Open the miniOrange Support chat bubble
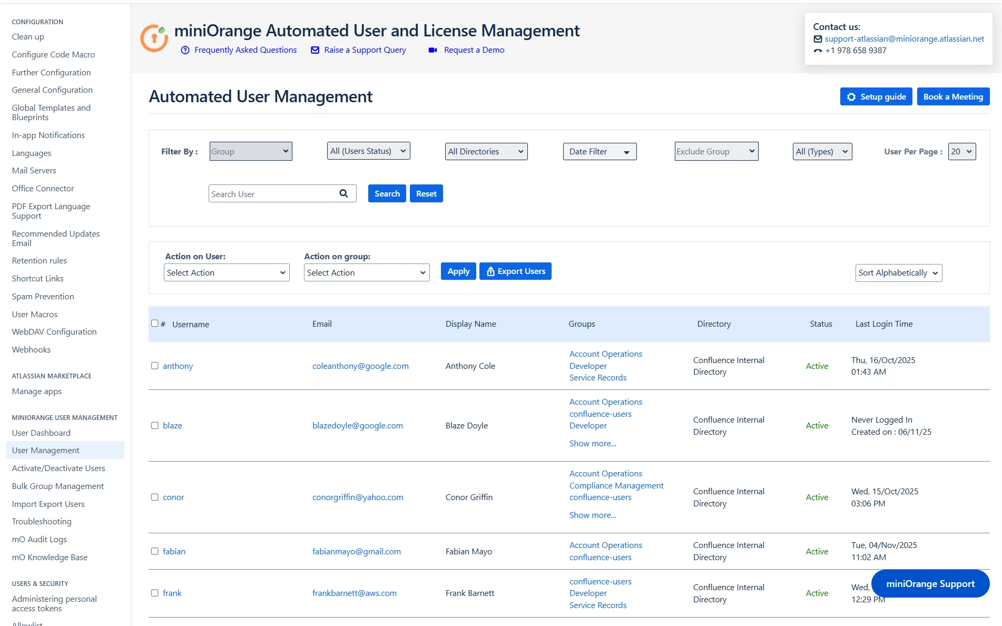 click(929, 583)
